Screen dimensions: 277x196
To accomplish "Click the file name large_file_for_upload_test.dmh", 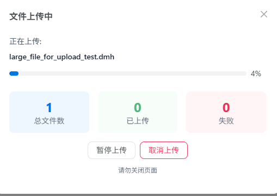I will [x=62, y=57].
